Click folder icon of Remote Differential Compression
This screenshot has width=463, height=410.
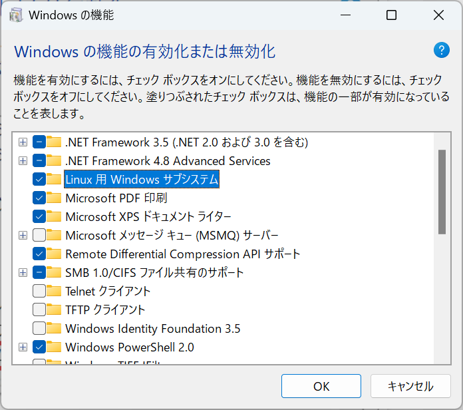[x=54, y=254]
